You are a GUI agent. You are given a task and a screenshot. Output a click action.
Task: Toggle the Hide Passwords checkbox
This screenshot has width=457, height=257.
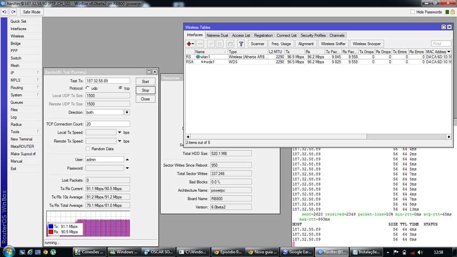(x=414, y=11)
